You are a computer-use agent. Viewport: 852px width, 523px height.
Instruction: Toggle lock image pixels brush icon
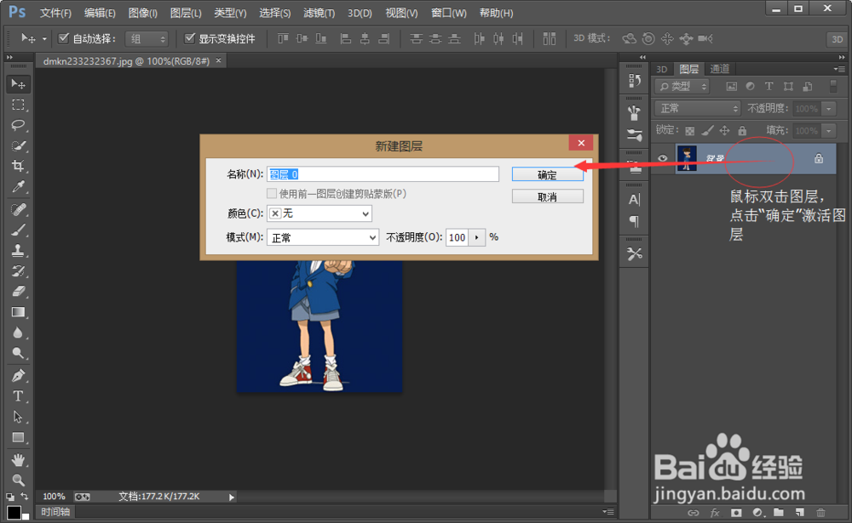[707, 131]
